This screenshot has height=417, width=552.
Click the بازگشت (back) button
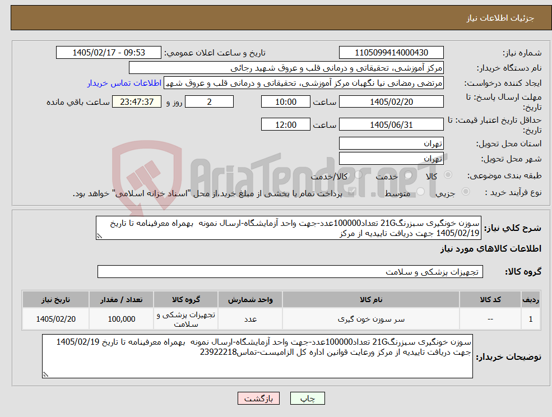point(258,399)
